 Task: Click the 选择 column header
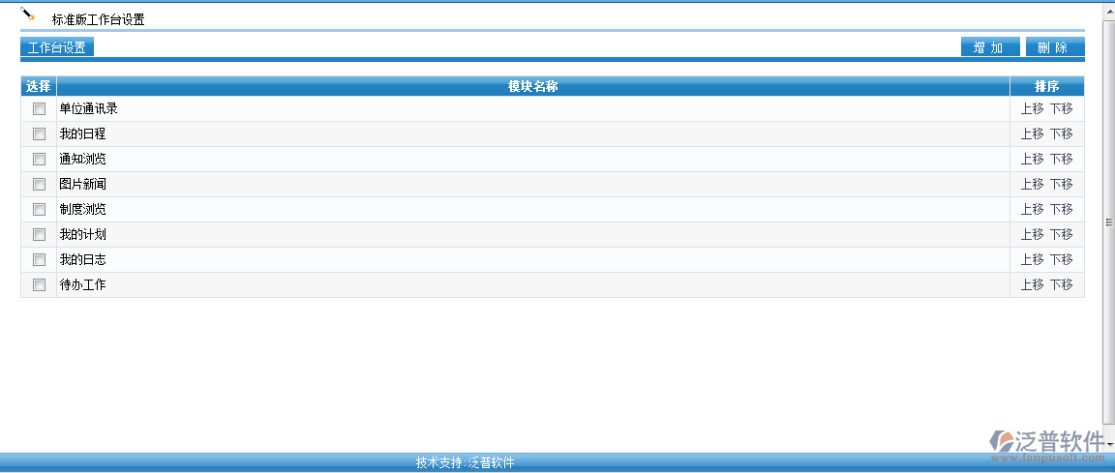pos(39,87)
